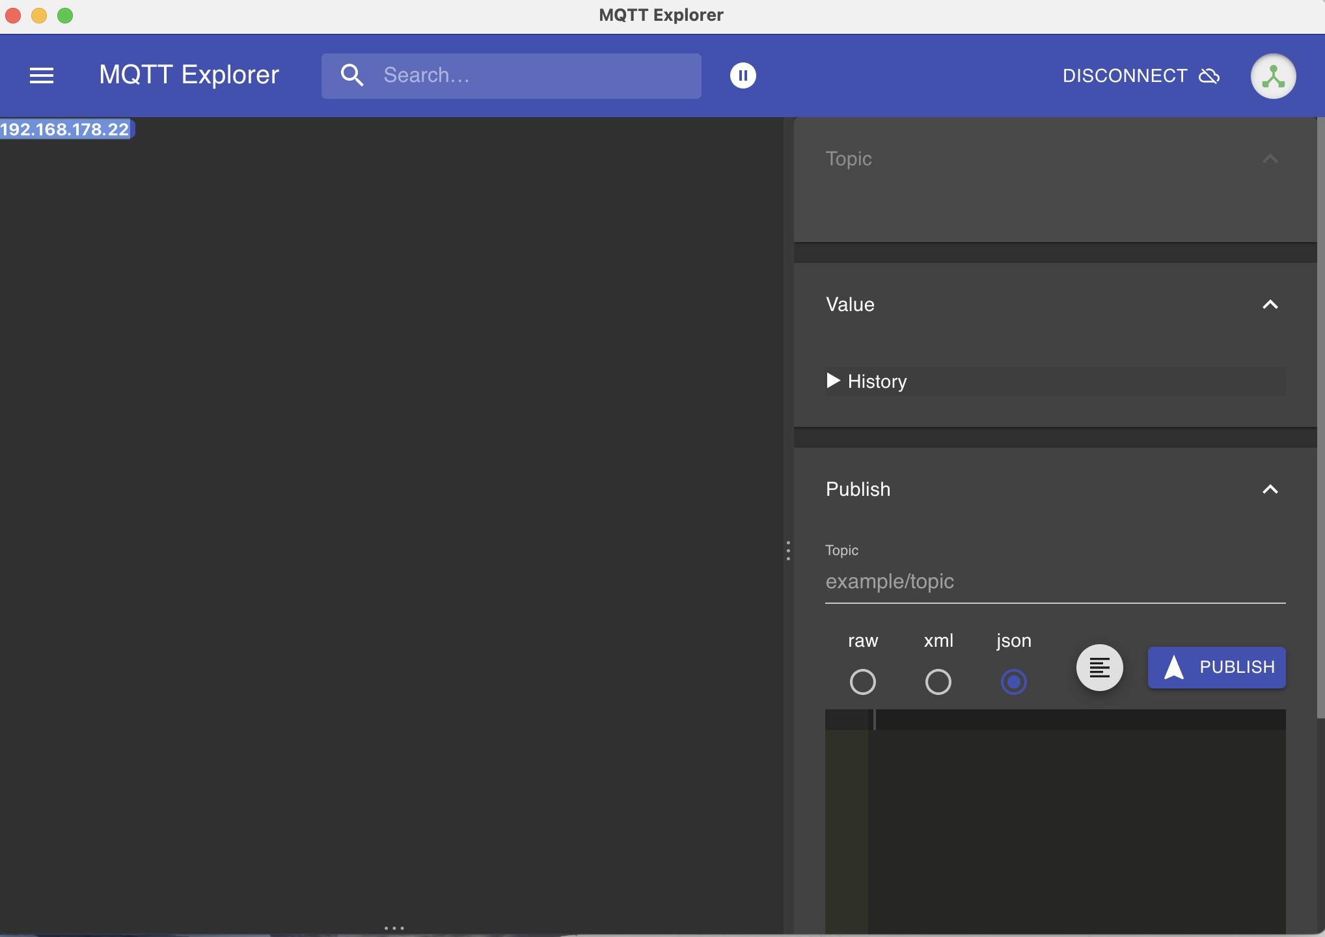Open the hamburger menu
Viewport: 1325px width, 937px height.
tap(42, 75)
